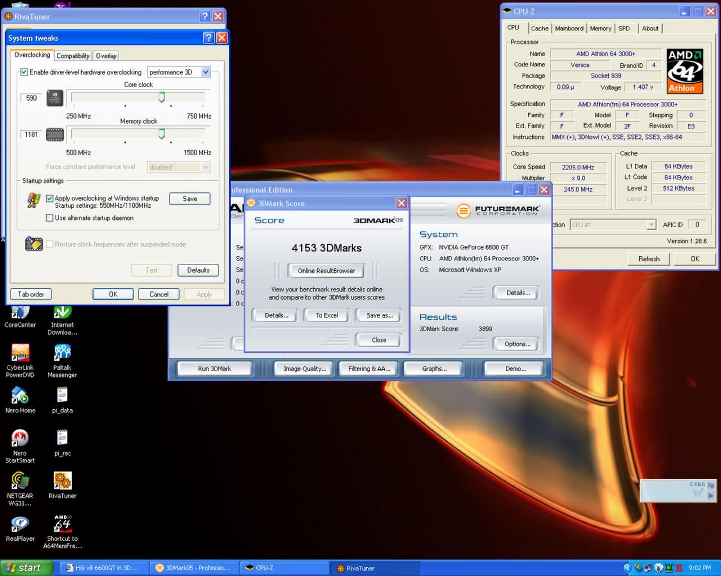
Task: Close the 3DMark Score dialog with Close button
Action: tap(379, 340)
